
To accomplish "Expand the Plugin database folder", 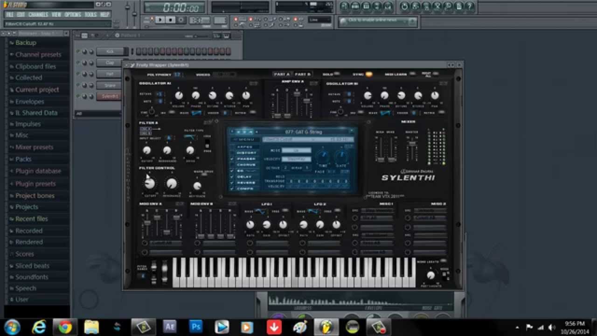I will pos(38,171).
